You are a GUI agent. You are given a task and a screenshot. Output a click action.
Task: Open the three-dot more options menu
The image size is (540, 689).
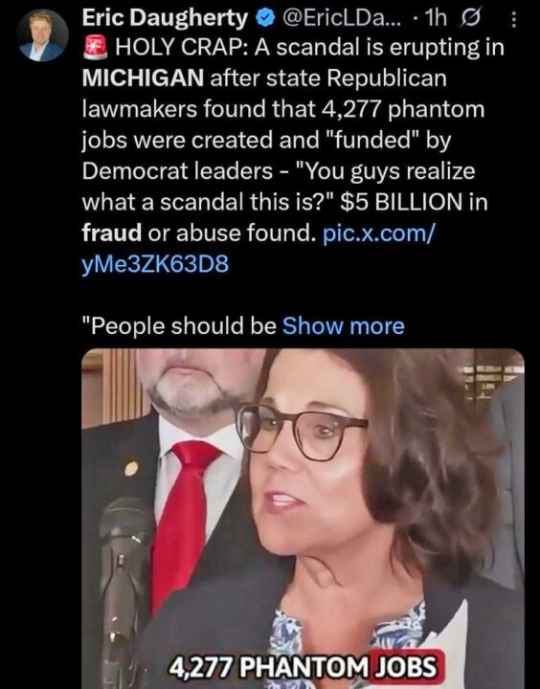pyautogui.click(x=514, y=19)
